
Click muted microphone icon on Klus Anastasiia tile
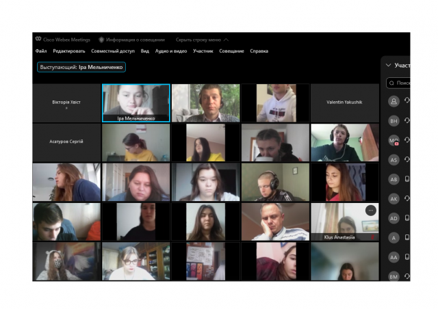point(372,237)
